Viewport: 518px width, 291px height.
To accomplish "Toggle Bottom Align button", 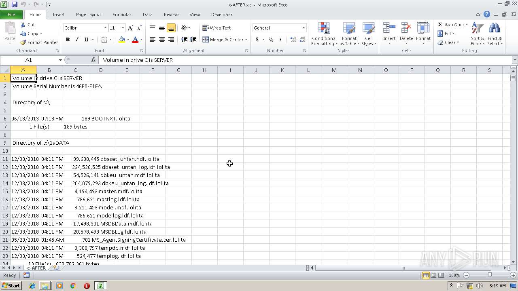I will click(171, 28).
